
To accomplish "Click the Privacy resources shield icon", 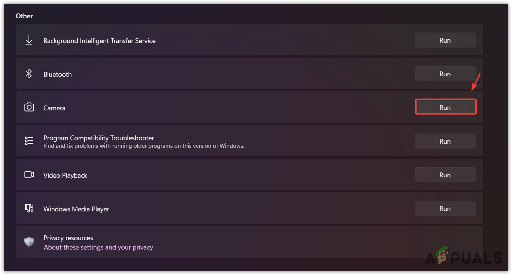I will [x=29, y=242].
